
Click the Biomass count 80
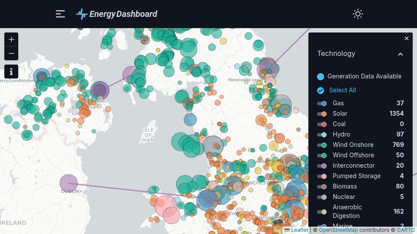point(400,186)
